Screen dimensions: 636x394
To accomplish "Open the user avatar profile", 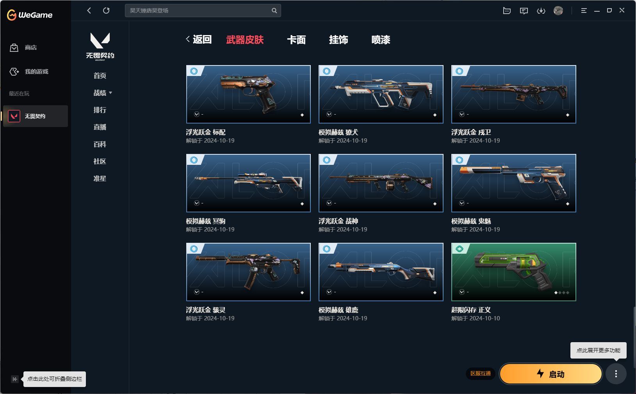I will point(558,11).
